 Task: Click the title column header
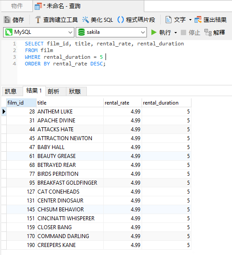tap(70, 103)
